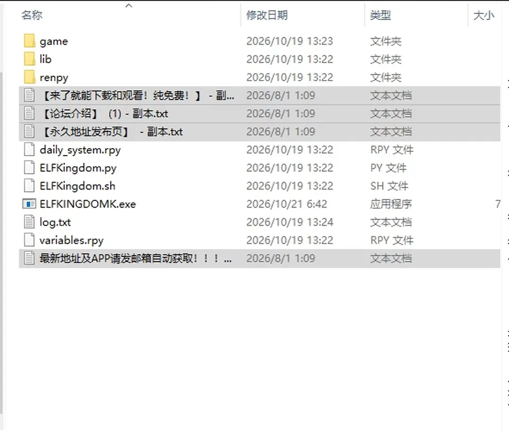Select the file named game
The width and height of the screenshot is (509, 431).
coord(54,41)
